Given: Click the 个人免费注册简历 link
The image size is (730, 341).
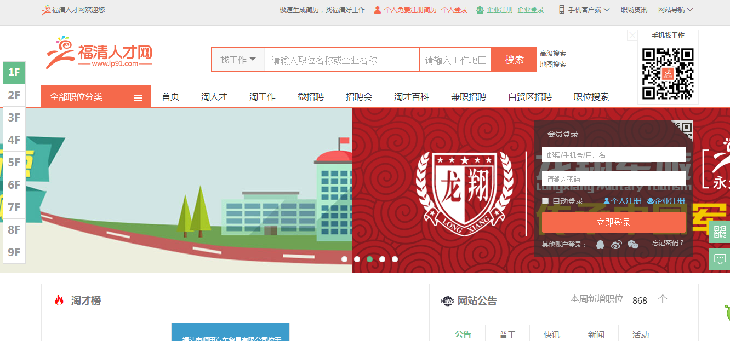Looking at the screenshot, I should 410,9.
